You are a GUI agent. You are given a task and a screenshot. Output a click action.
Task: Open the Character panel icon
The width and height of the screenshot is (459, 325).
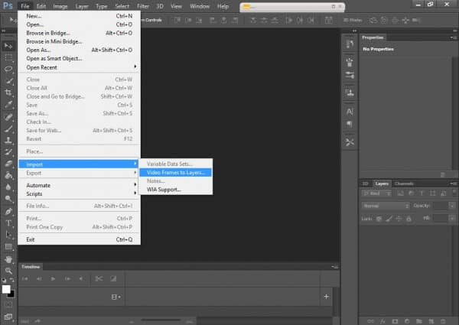click(350, 112)
